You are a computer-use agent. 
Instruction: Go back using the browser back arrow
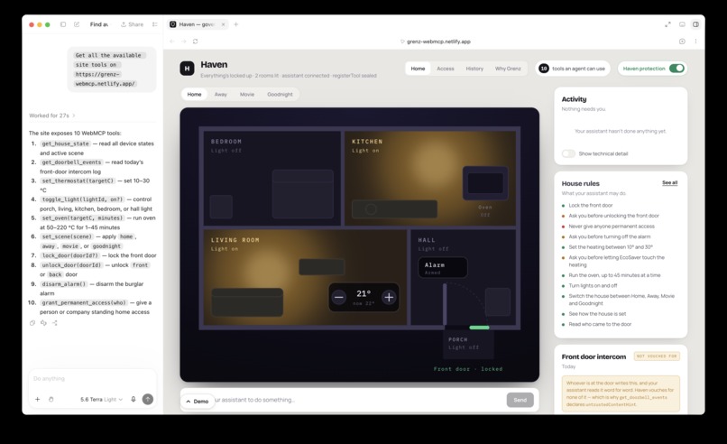click(172, 42)
